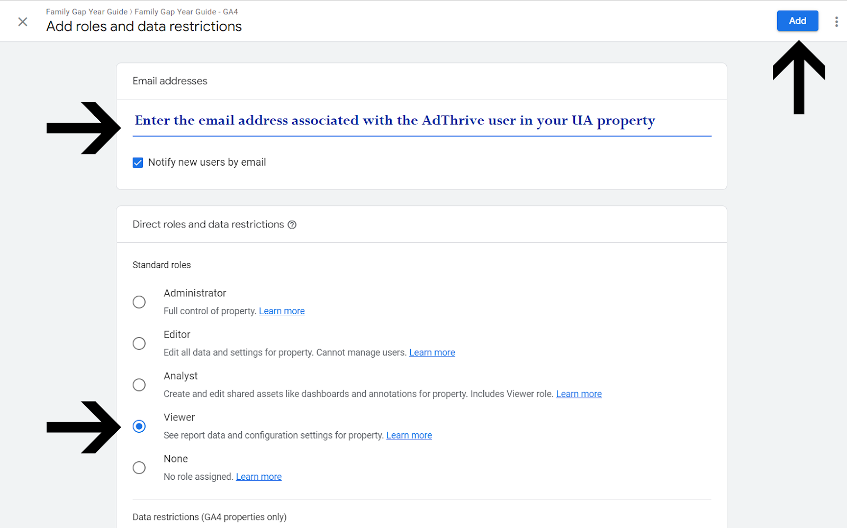This screenshot has height=528, width=847.
Task: Click Family Gap Year Guide - GA4 breadcrumb
Action: point(186,12)
